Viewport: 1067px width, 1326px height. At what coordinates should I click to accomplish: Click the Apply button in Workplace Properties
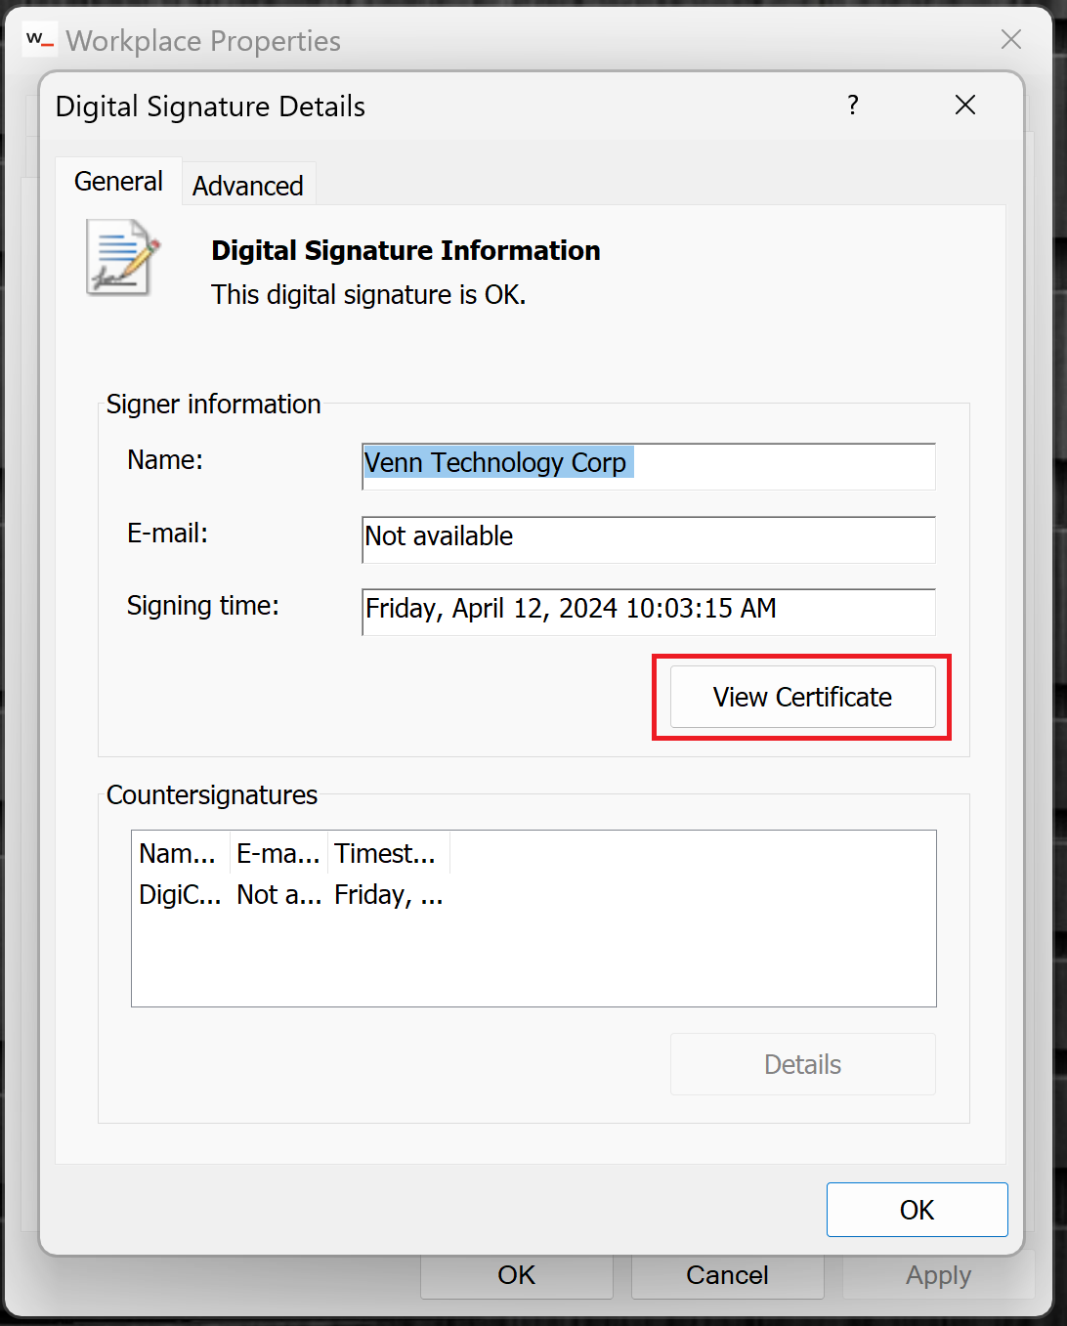click(938, 1275)
